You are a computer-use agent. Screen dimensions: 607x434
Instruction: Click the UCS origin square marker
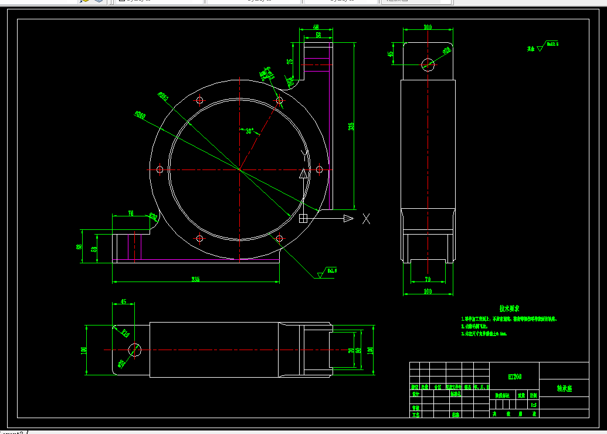click(303, 219)
